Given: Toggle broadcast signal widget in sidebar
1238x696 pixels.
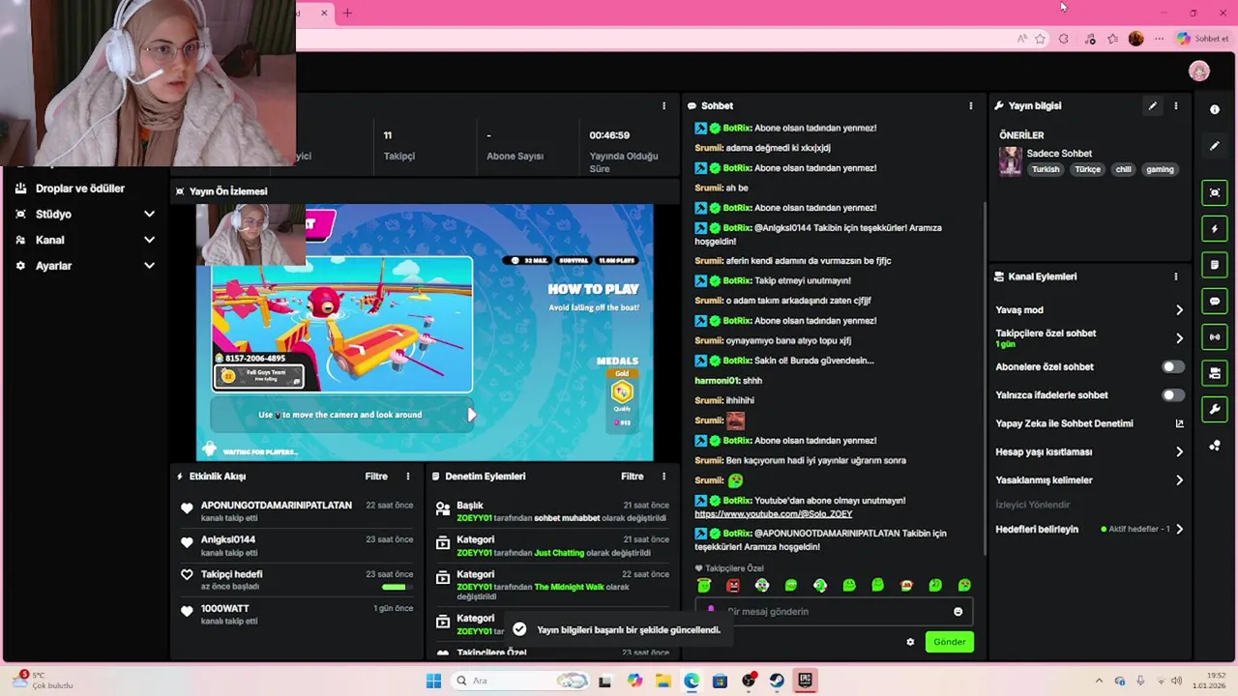Looking at the screenshot, I should pos(1215,337).
